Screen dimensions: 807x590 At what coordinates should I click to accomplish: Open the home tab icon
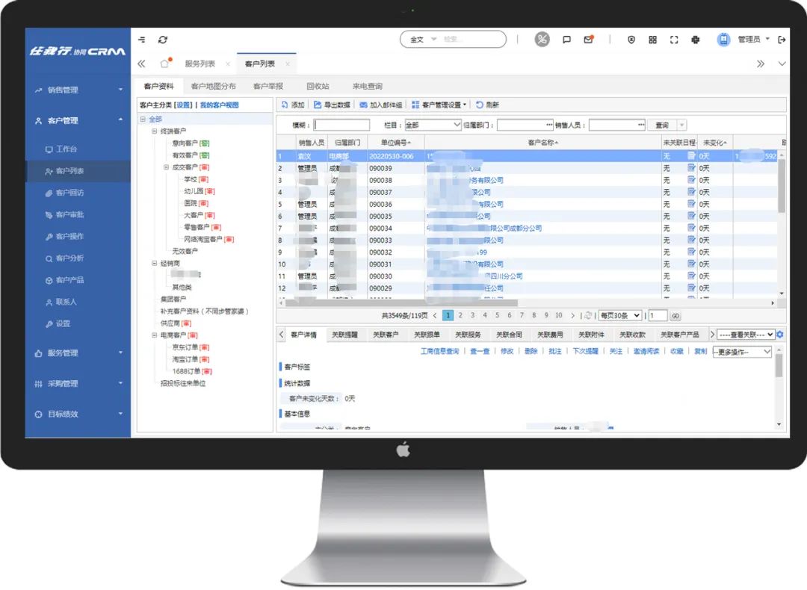[164, 64]
